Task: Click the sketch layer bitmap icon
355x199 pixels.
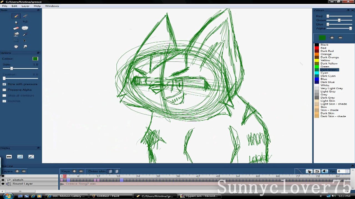Action: pyautogui.click(x=8, y=180)
